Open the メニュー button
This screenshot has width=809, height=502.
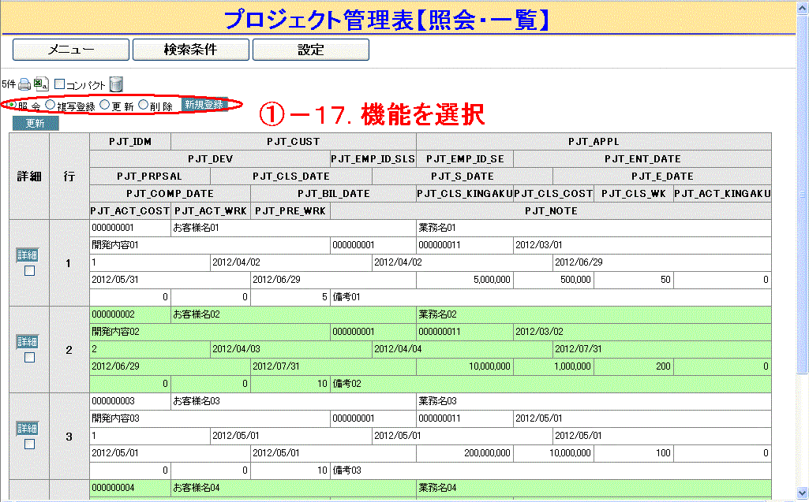coord(71,50)
